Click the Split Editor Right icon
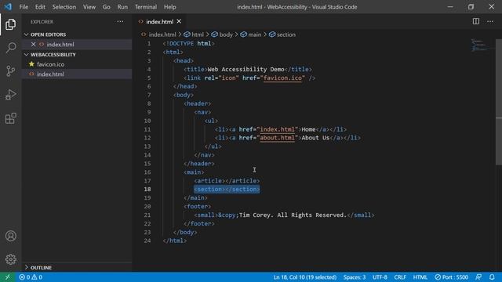Image resolution: width=502 pixels, height=282 pixels. click(x=476, y=21)
